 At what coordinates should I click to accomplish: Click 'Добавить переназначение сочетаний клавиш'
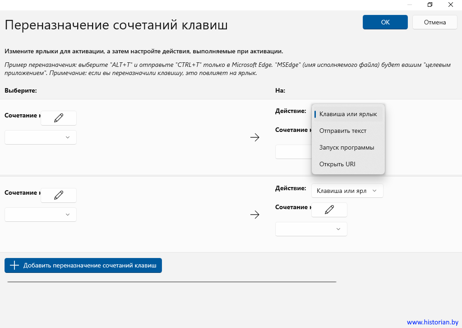[x=83, y=266]
